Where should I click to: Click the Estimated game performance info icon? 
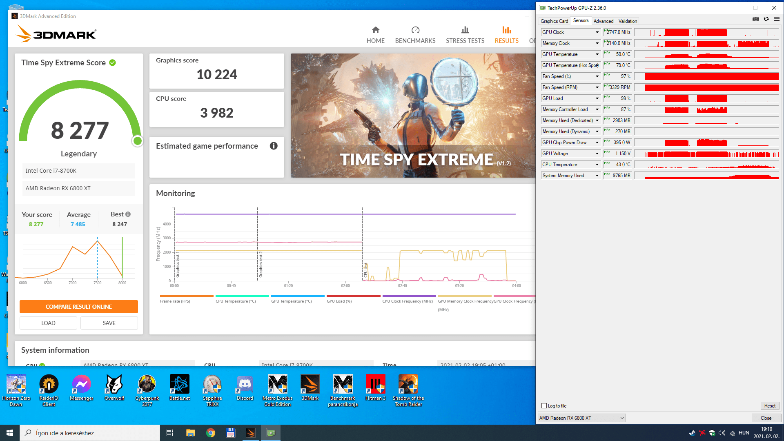coord(274,146)
